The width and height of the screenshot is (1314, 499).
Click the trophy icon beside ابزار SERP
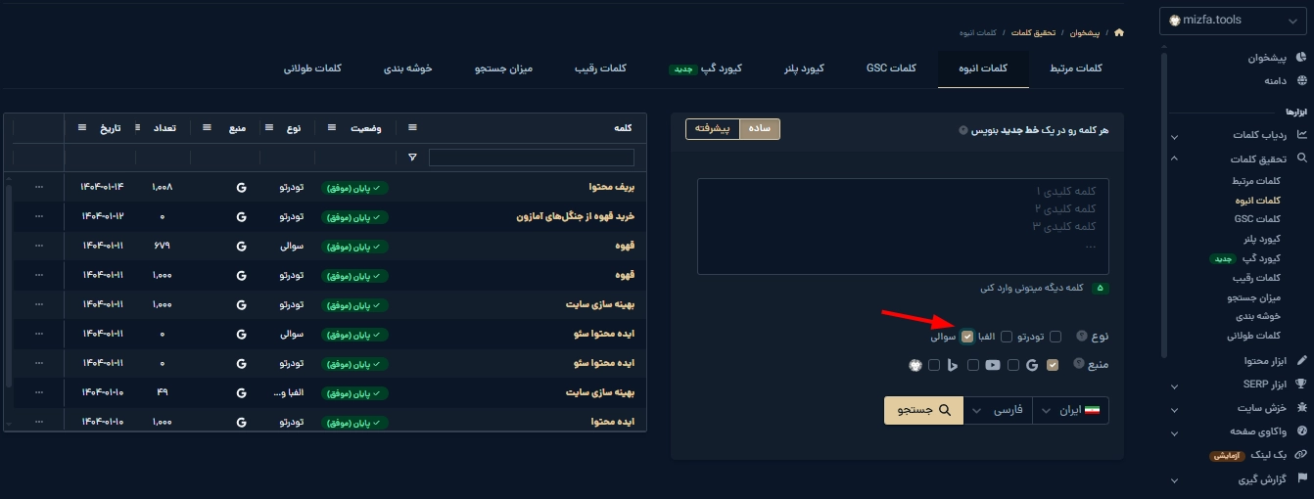point(1301,384)
